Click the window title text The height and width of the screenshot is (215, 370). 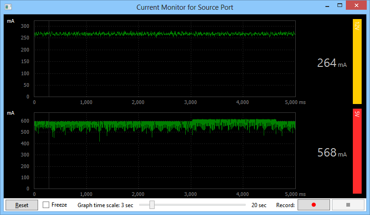185,7
